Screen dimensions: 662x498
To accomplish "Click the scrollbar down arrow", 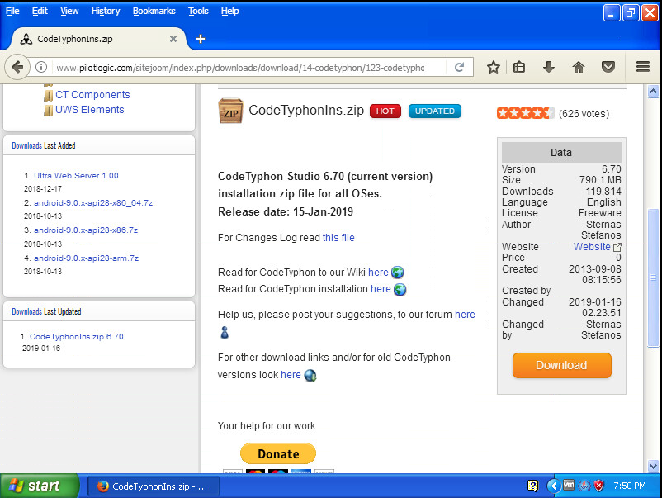I will point(653,467).
